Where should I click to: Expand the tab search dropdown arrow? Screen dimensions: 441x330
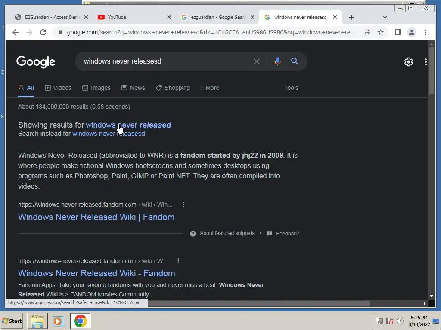click(385, 17)
